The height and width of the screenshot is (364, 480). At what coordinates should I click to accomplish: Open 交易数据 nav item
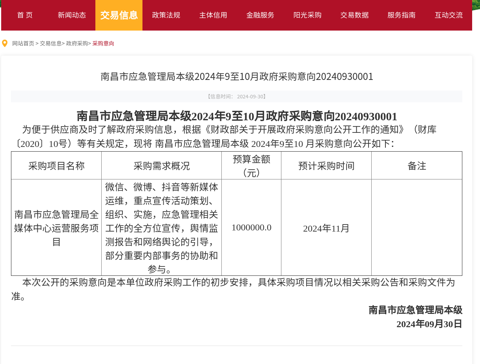pyautogui.click(x=354, y=15)
